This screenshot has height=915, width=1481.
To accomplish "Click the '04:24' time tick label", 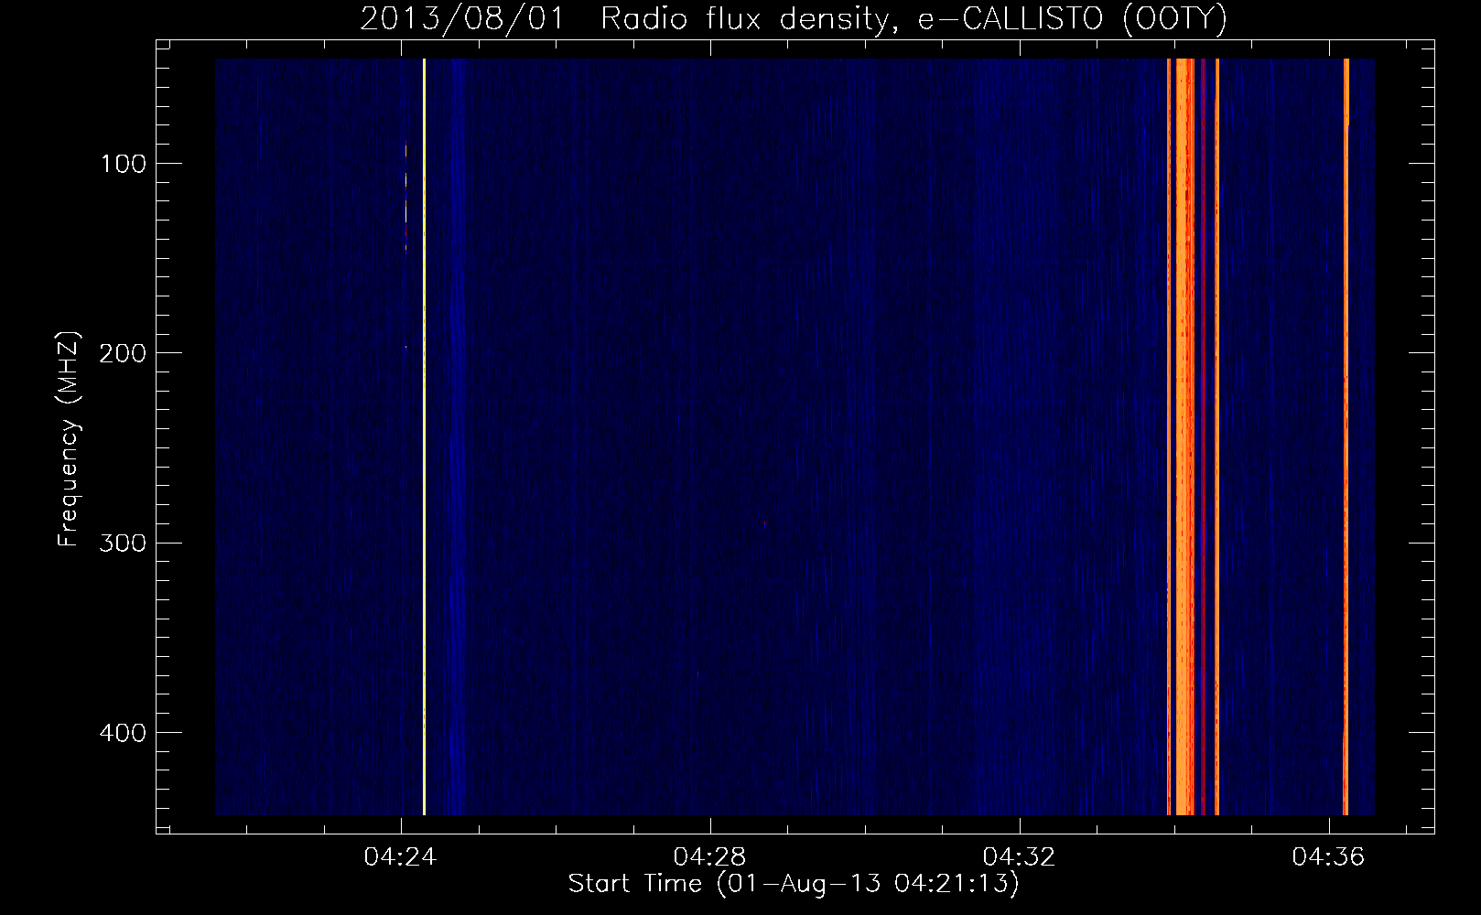I will point(401,856).
